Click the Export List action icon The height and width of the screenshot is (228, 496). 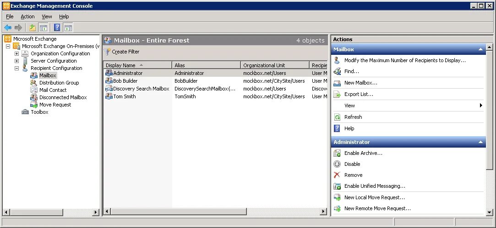click(337, 94)
